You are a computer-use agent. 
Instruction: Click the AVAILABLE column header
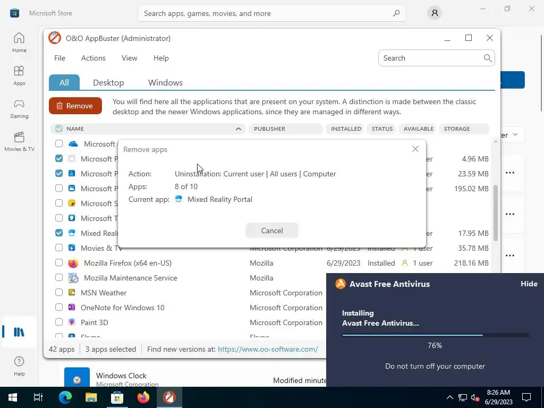click(x=419, y=129)
